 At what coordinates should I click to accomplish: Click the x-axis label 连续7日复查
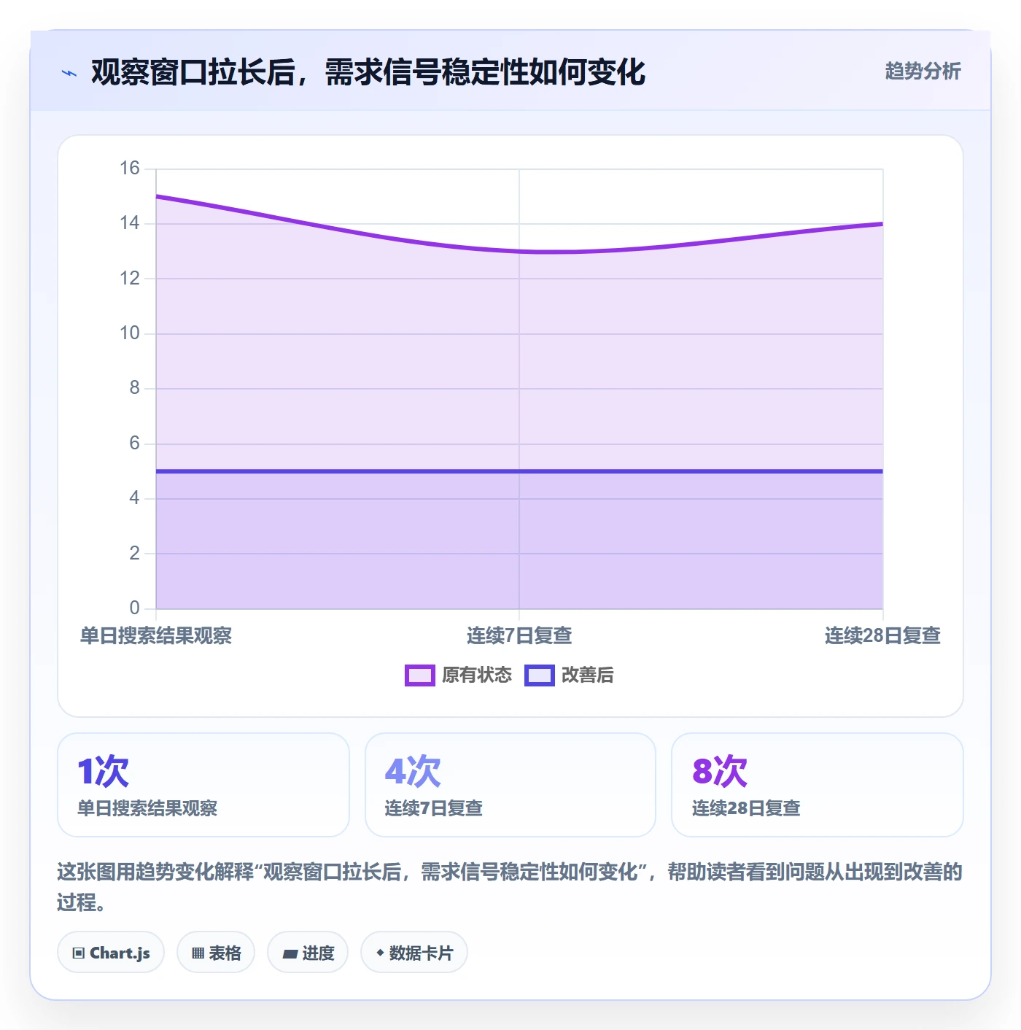(519, 636)
